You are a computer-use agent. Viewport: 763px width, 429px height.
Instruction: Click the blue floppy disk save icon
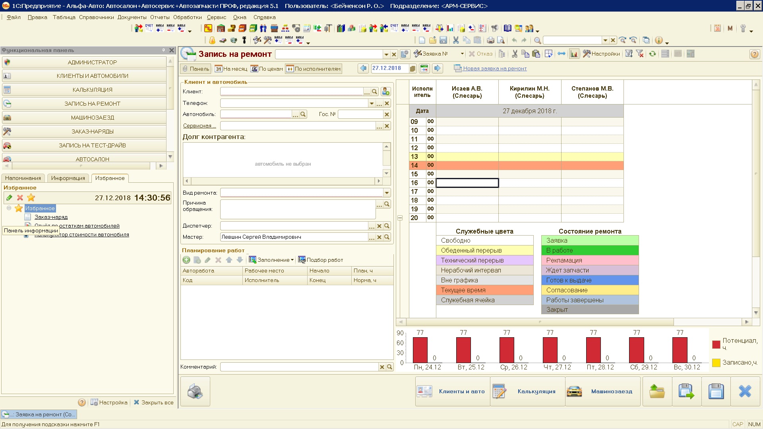point(716,392)
